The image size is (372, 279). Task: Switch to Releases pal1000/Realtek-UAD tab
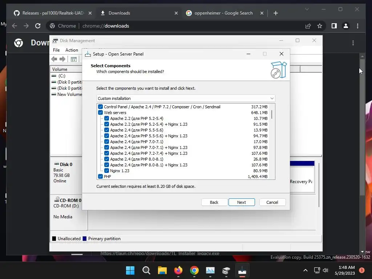tap(53, 13)
